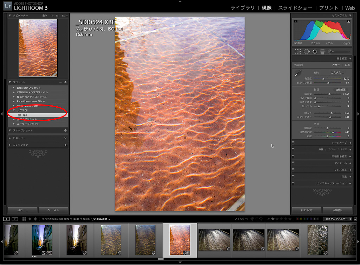Open the スライドショー module
This screenshot has width=360, height=265.
point(295,8)
